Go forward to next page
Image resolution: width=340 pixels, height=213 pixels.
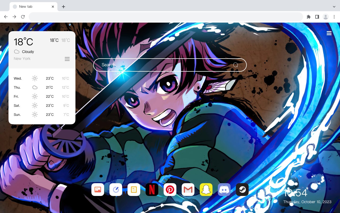click(x=14, y=17)
